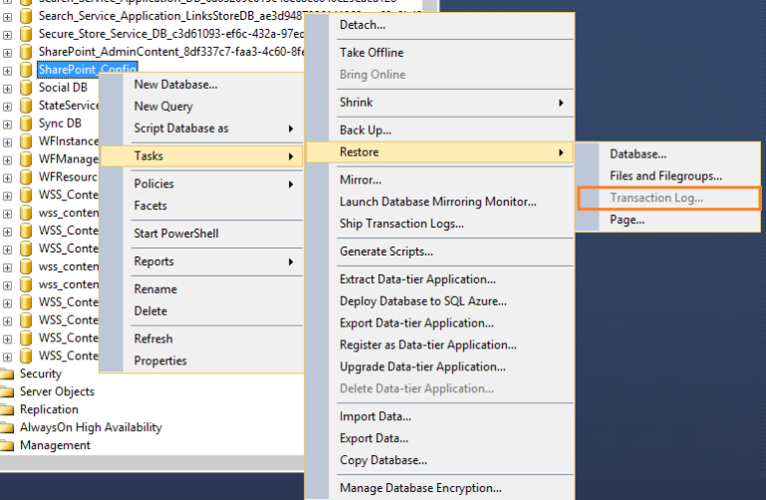This screenshot has height=500, width=766.
Task: Open the Policies submenu
Action: [x=201, y=184]
